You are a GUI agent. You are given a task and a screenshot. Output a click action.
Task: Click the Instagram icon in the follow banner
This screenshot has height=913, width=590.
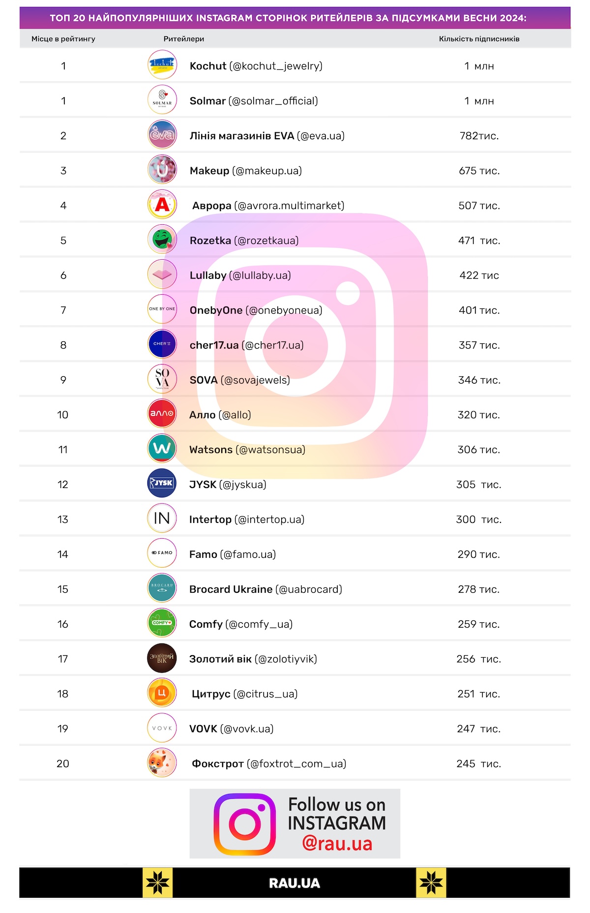pos(244,824)
